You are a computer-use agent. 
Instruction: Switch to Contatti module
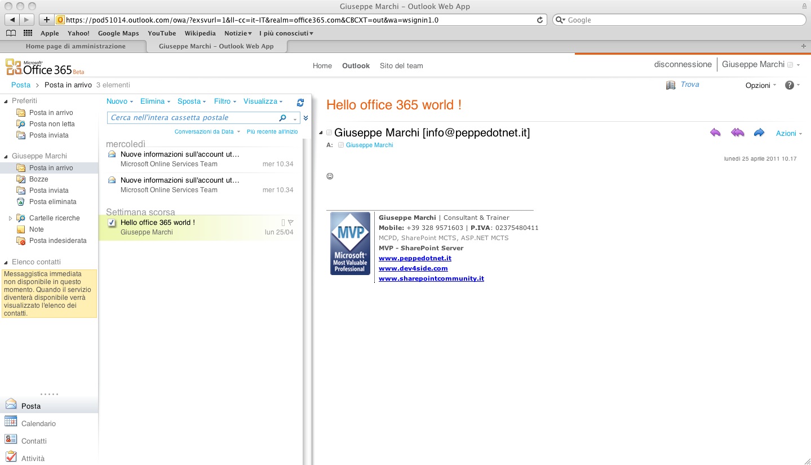coord(34,441)
